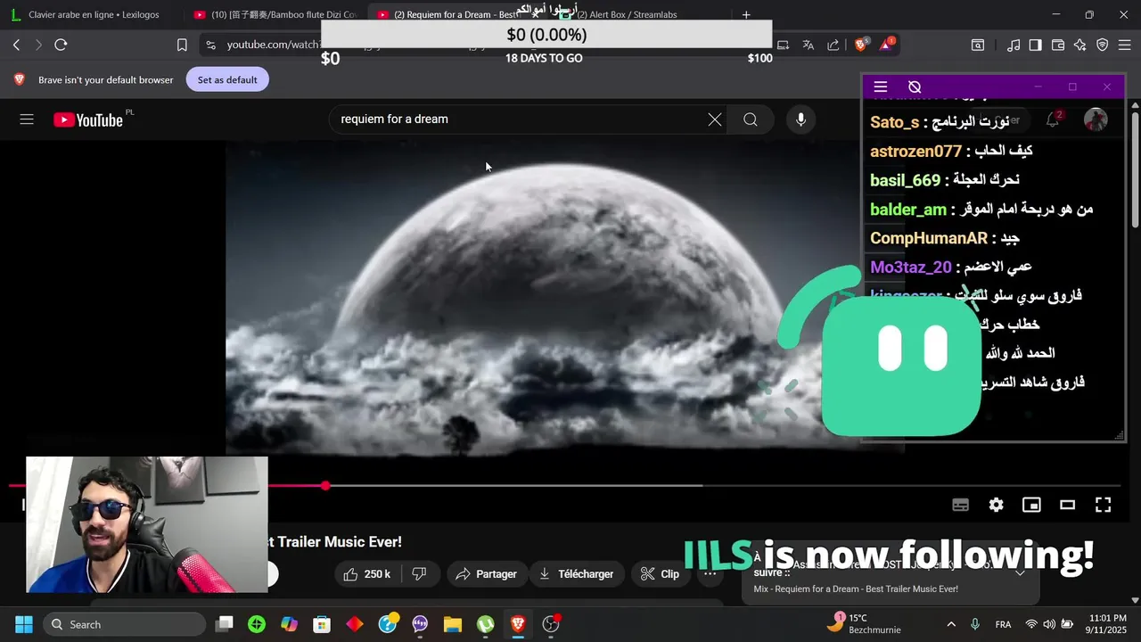Open the Windows Start menu

click(24, 624)
